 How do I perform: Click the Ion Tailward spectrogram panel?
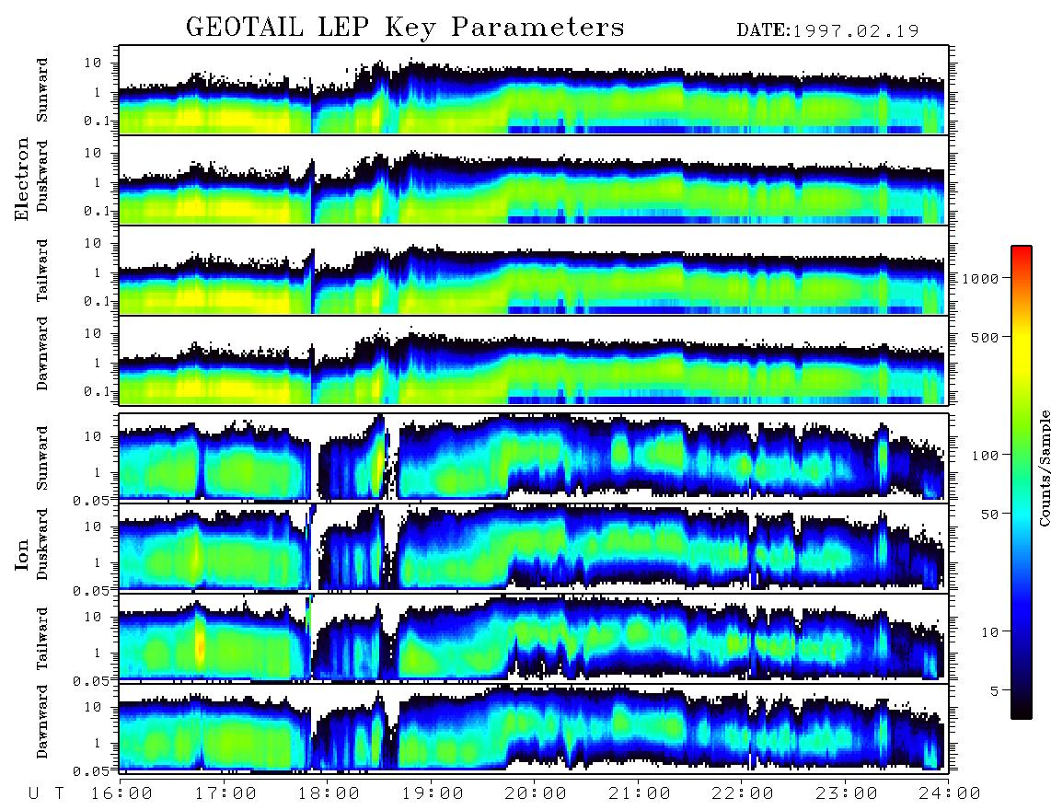(534, 637)
